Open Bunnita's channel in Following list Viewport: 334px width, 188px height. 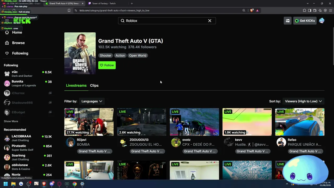(28, 83)
